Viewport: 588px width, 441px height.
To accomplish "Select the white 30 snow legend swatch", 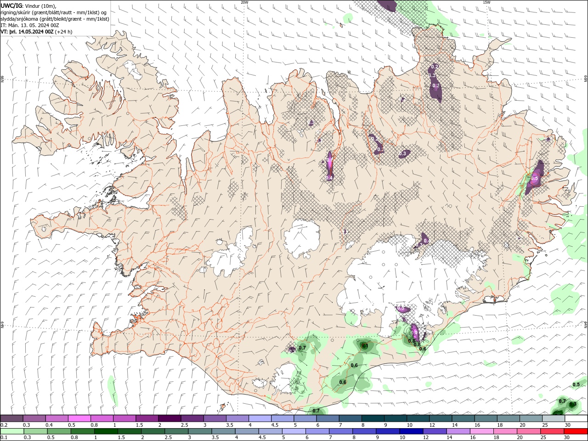I will pos(576,418).
